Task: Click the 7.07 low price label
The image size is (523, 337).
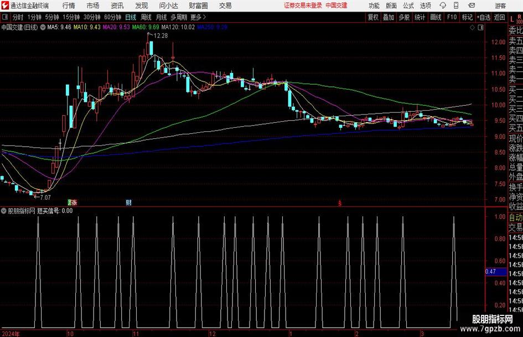Action: coord(45,198)
